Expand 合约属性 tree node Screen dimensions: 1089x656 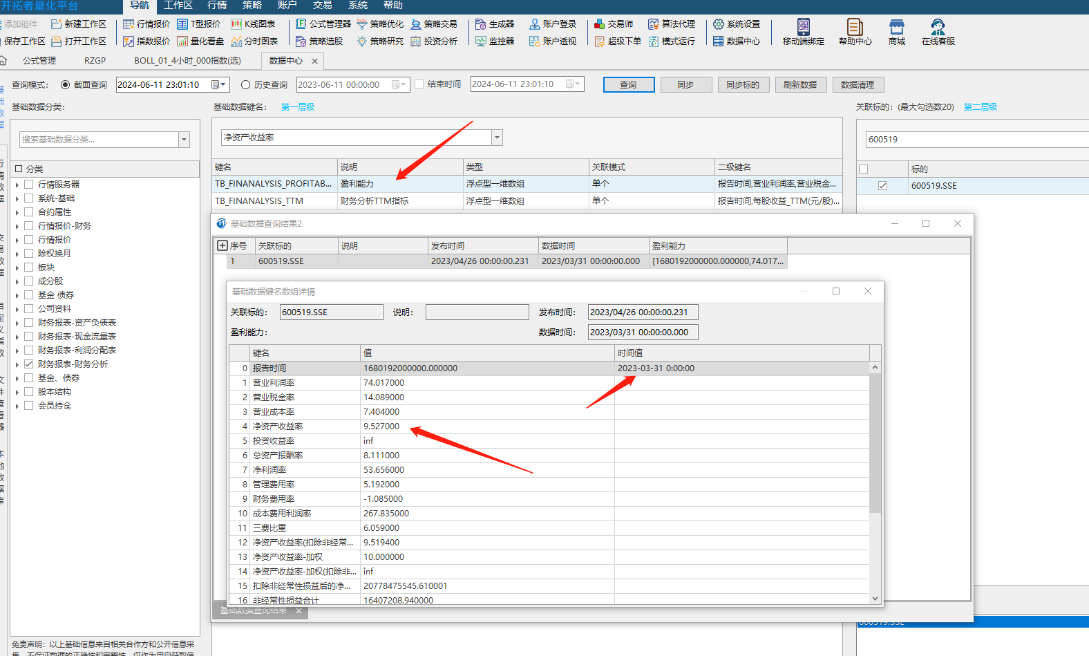tap(17, 212)
